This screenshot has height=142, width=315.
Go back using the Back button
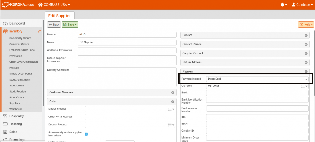point(54,25)
